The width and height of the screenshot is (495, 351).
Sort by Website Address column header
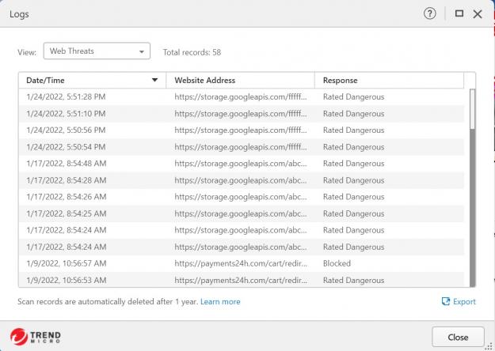click(x=240, y=81)
